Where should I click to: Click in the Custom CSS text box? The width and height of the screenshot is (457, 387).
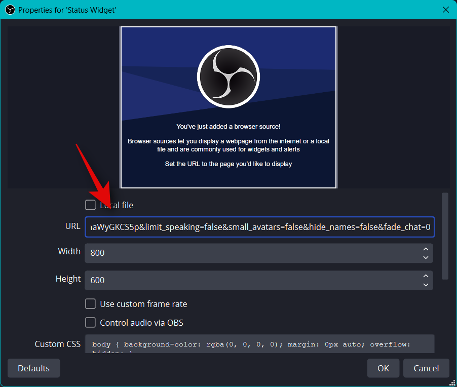click(x=259, y=344)
